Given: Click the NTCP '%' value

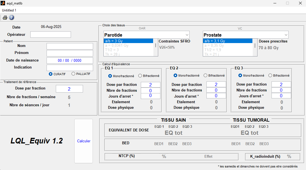Looking at the screenshot, I should [x=164, y=156].
